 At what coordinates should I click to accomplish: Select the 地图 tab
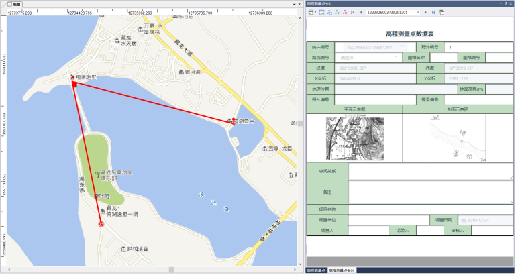(x=14, y=4)
